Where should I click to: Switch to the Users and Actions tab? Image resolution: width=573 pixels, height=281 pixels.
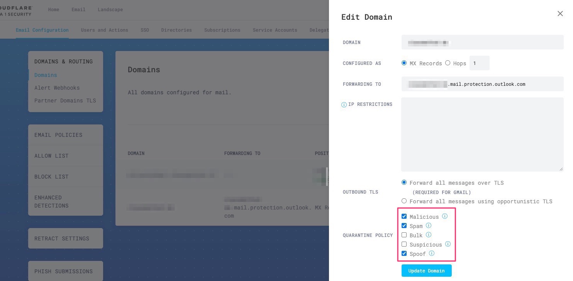tap(105, 30)
